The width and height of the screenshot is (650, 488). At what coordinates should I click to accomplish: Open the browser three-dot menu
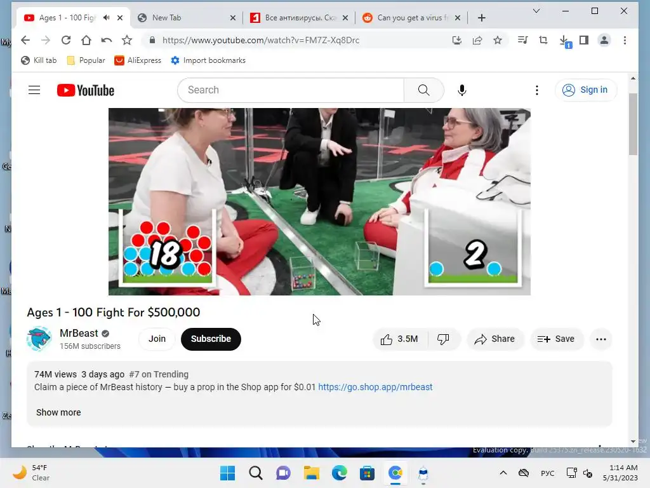click(x=625, y=40)
